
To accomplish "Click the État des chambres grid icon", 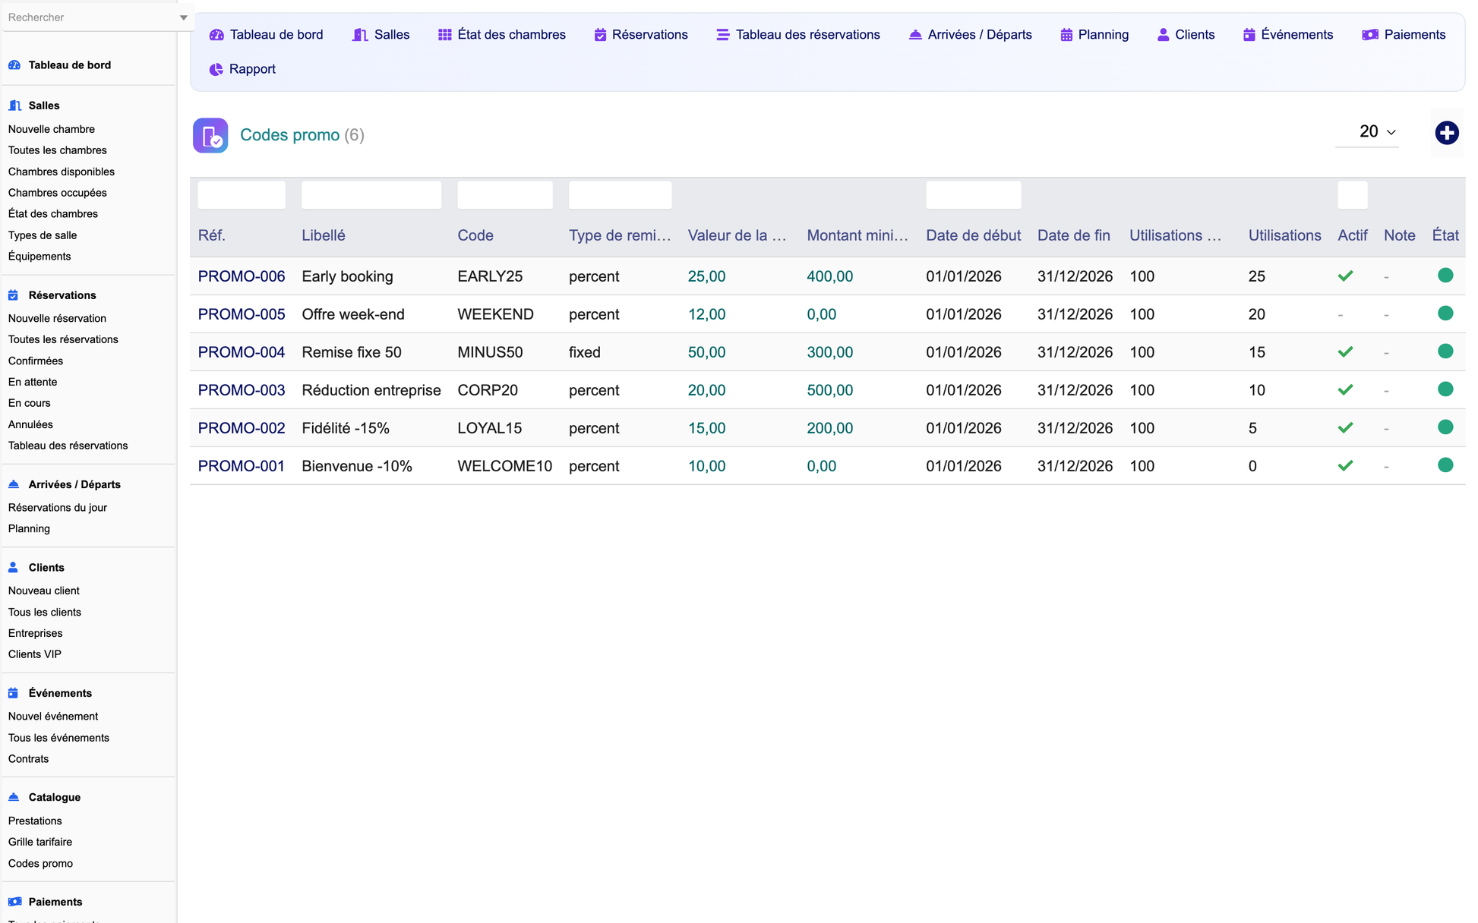I will [445, 35].
